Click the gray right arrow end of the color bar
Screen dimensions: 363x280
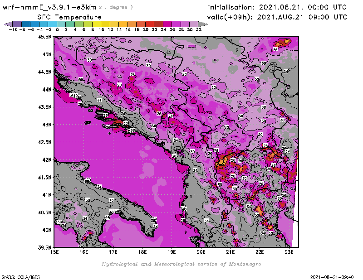tap(202, 24)
